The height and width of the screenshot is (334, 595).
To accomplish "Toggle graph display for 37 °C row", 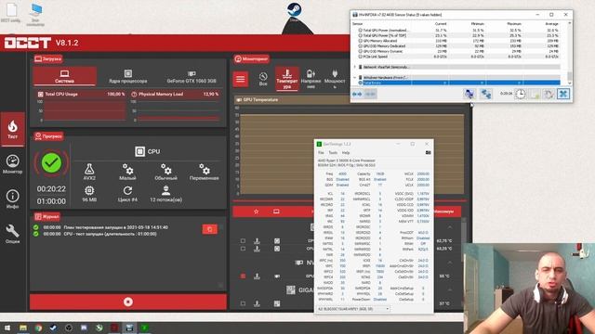I will click(x=277, y=303).
